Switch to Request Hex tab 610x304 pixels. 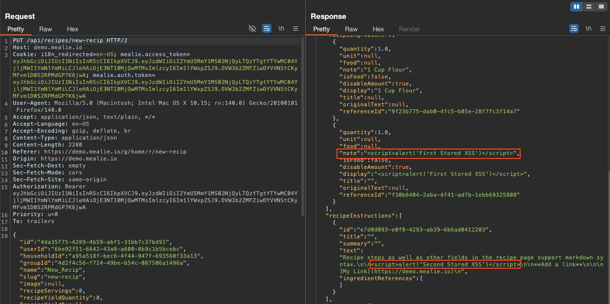pos(72,29)
